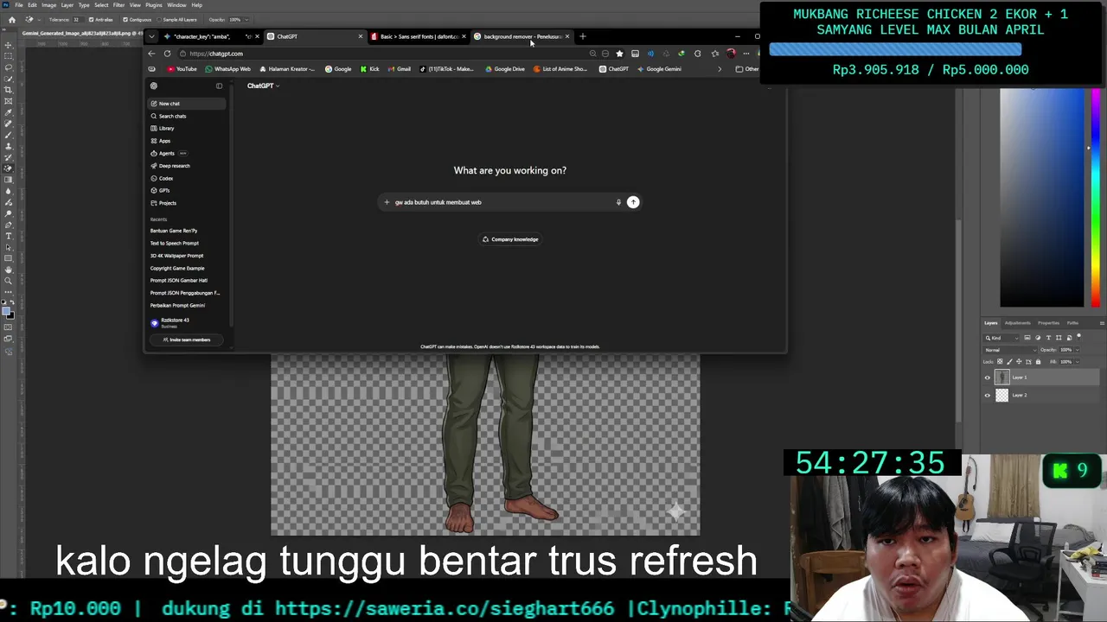Screen dimensions: 1107x622
Task: Expand the Layers panel Opacity dropdown arrow
Action: coord(1077,350)
